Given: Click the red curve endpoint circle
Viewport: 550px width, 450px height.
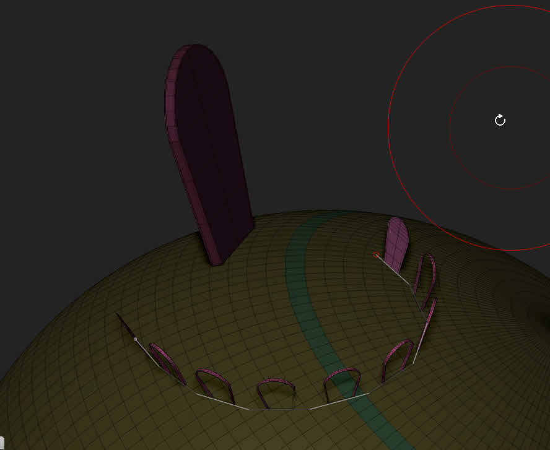Looking at the screenshot, I should click(376, 255).
